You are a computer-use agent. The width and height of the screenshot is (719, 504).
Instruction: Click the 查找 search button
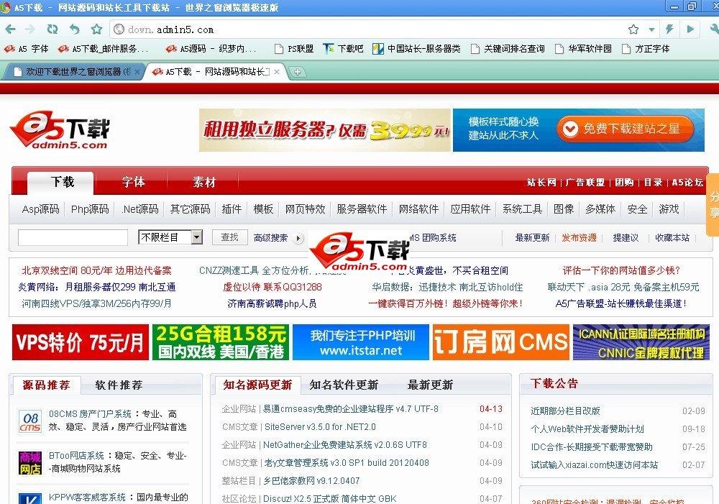pos(230,237)
